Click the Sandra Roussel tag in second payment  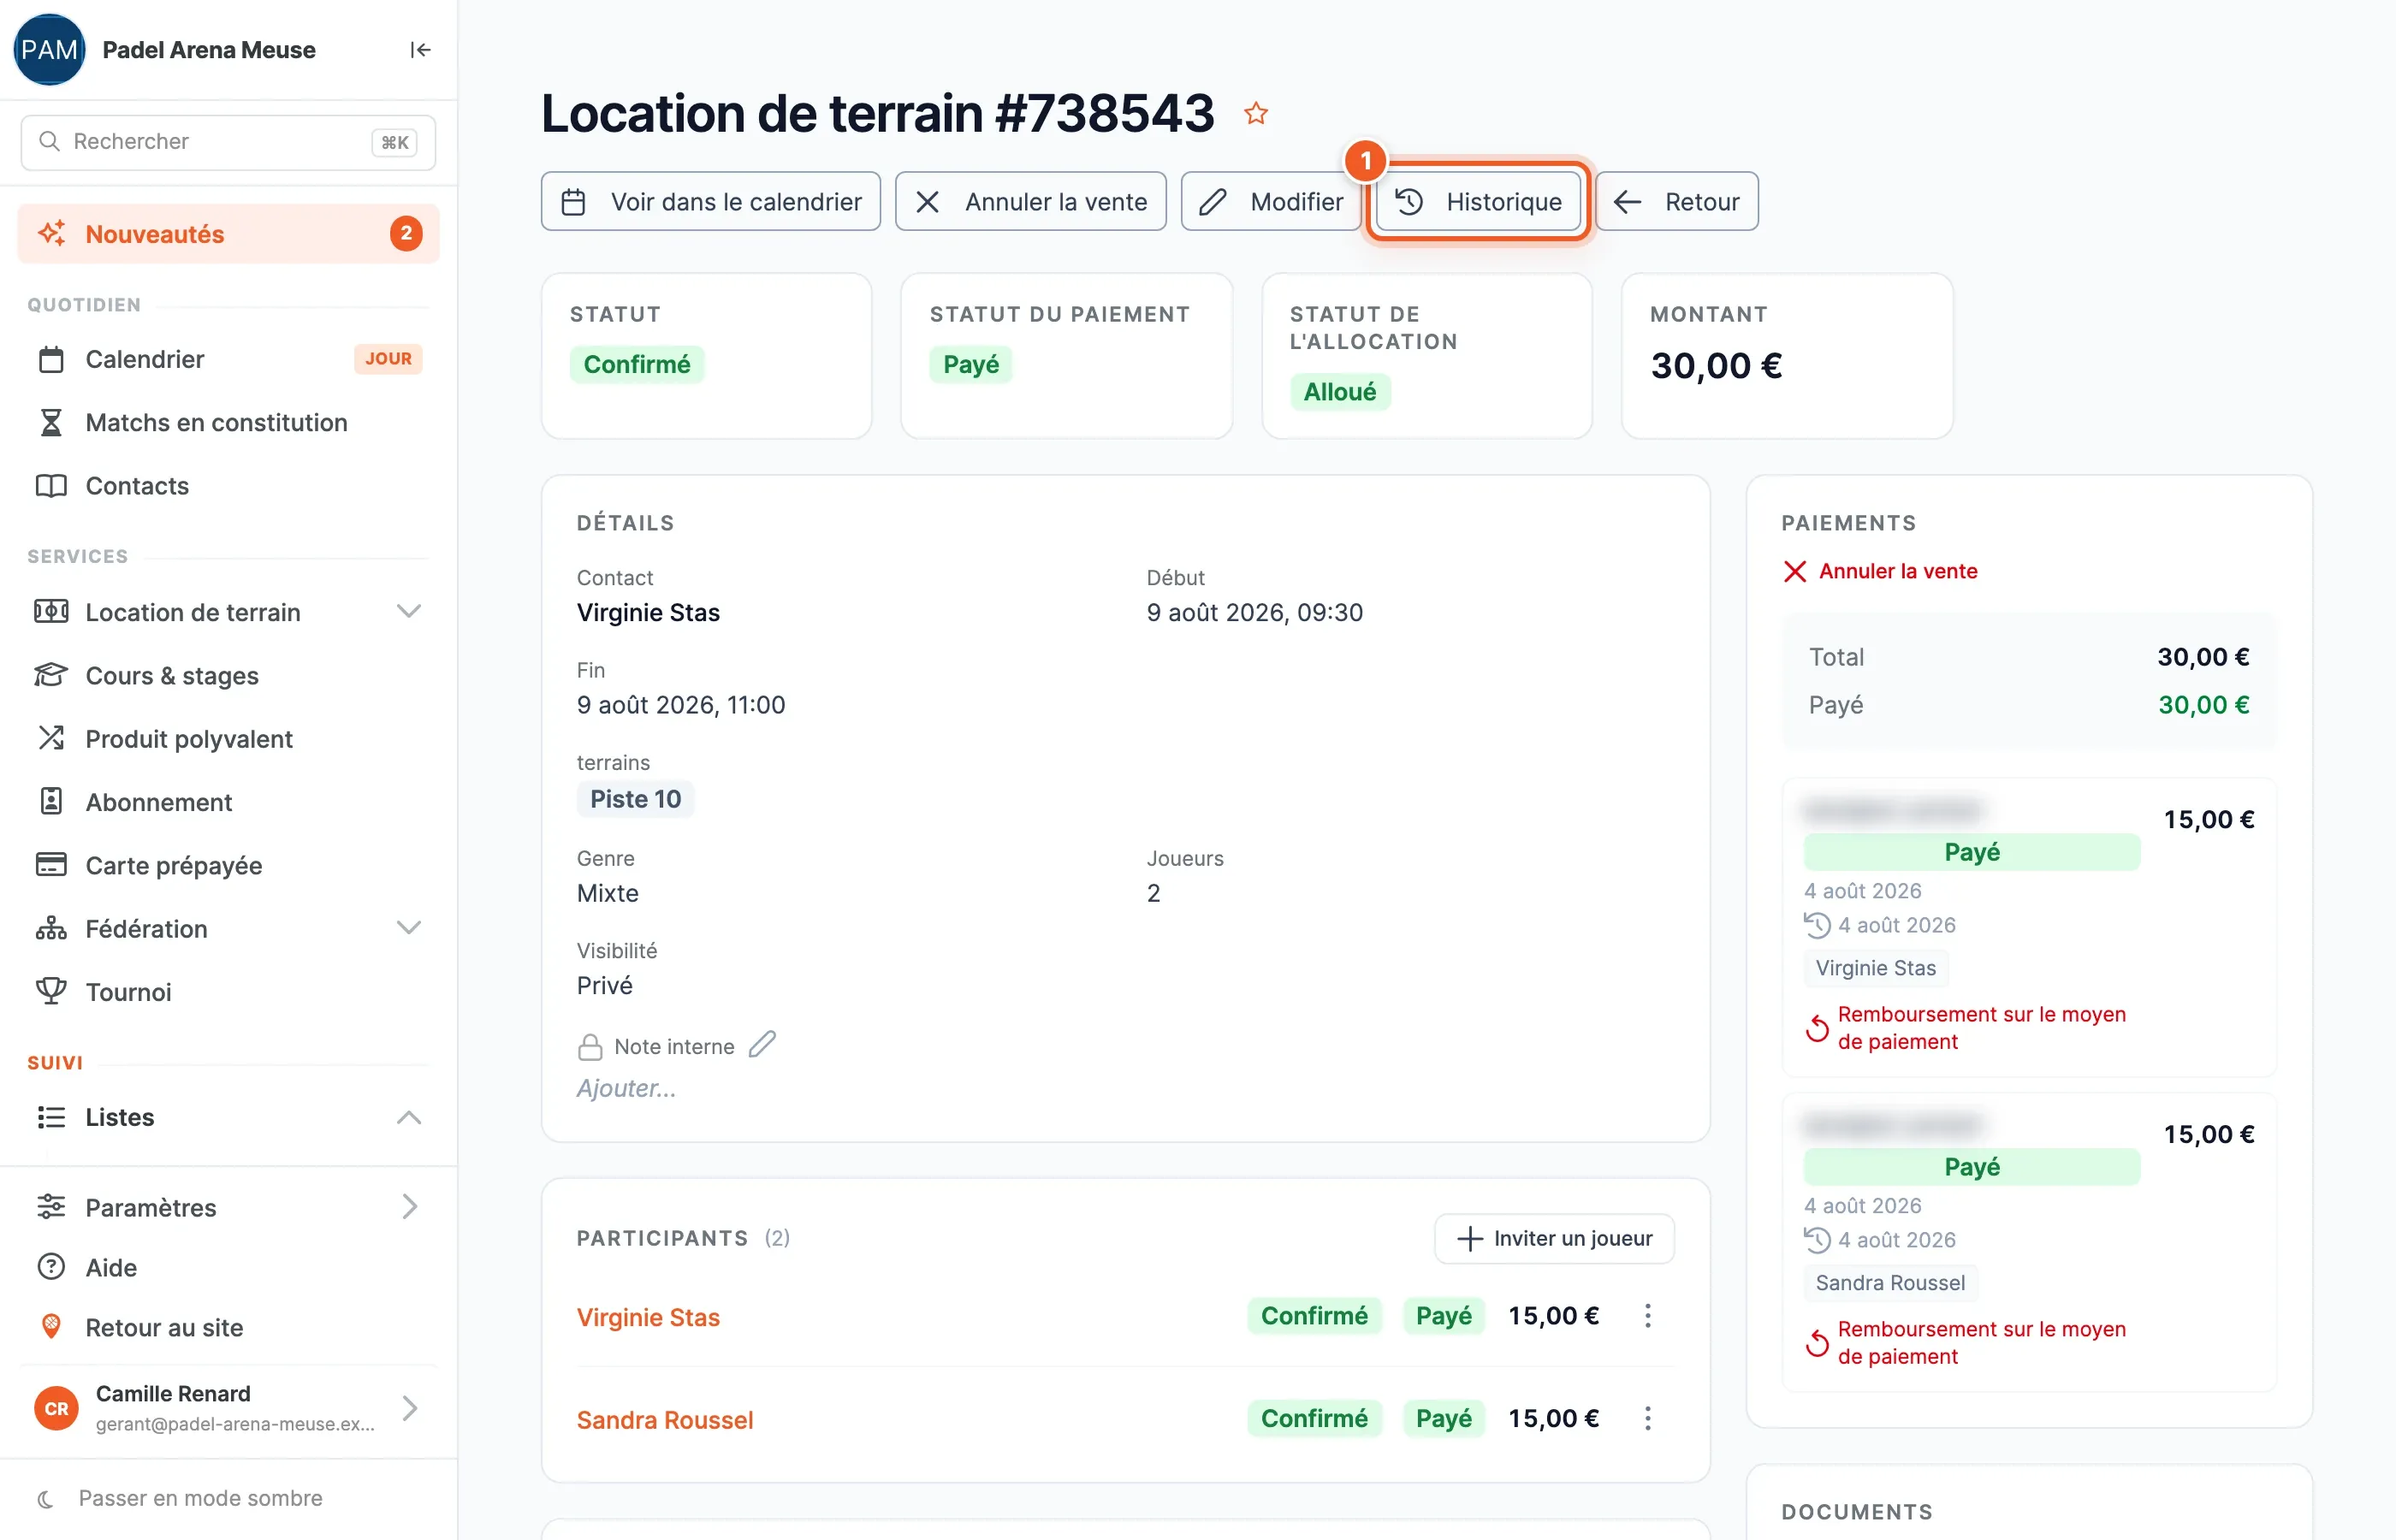[1890, 1284]
